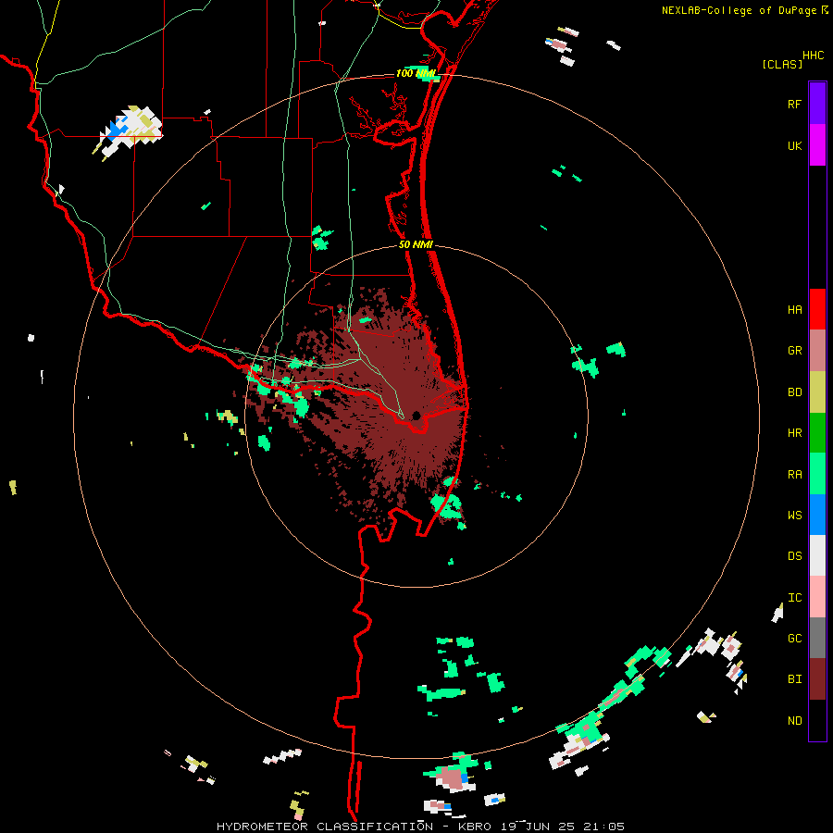The width and height of the screenshot is (833, 833).
Task: Click the [CLAS] unit label
Action: (x=782, y=65)
